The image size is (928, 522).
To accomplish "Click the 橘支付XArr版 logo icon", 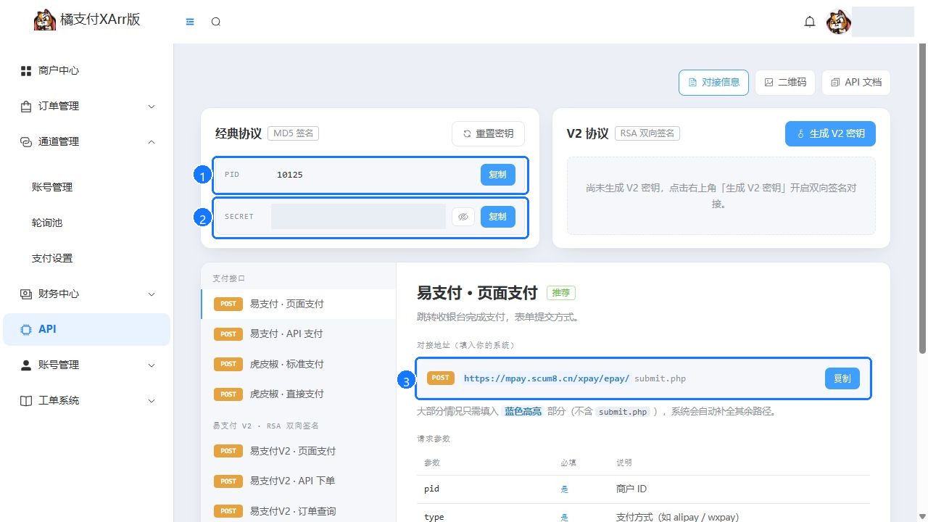I will tap(45, 20).
